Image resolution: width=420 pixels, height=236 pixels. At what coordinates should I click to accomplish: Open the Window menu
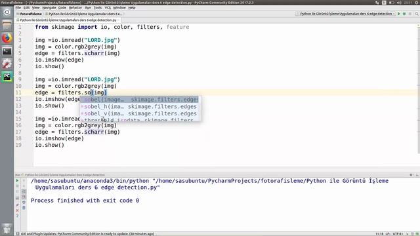119,7
